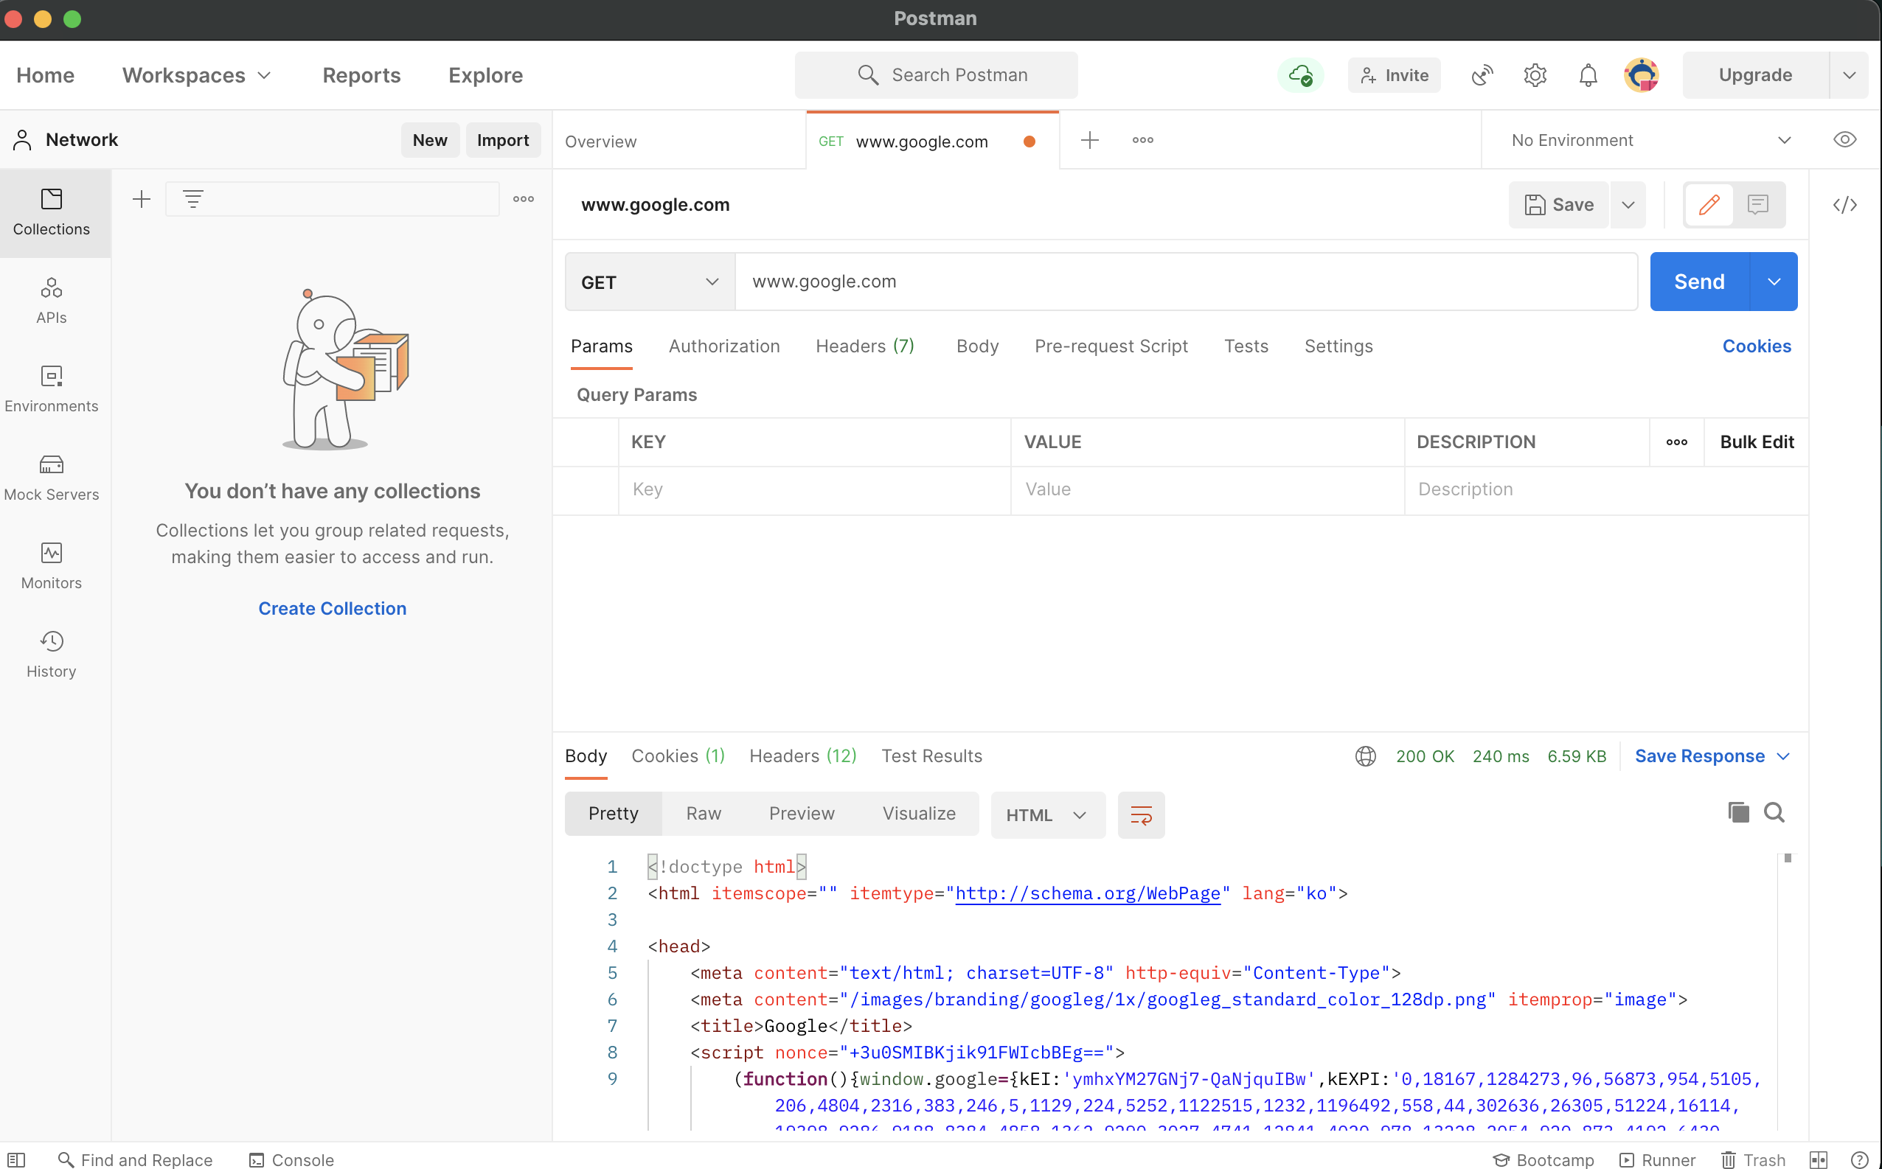Select the Preview response view
Screen dimensions: 1882x1169
(802, 813)
